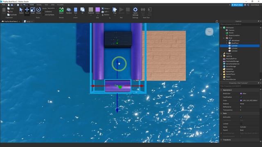
Task: Click the BrickColor property swatch
Action: click(241, 94)
